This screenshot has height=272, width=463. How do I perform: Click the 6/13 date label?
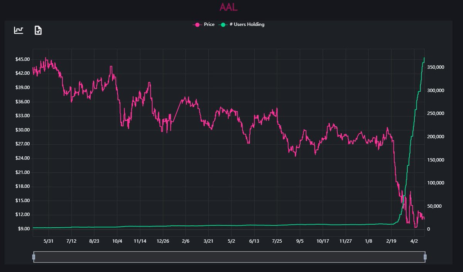click(x=254, y=241)
